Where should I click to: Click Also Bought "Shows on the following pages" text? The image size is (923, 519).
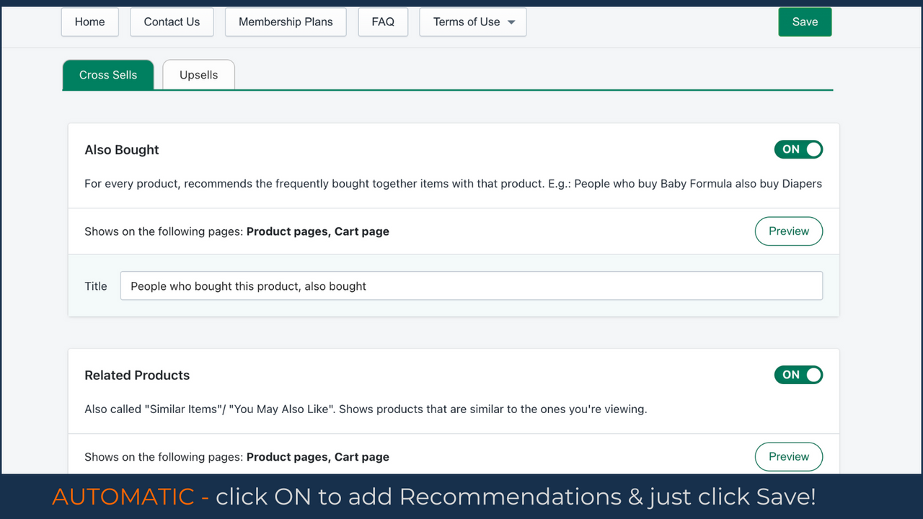(x=237, y=231)
